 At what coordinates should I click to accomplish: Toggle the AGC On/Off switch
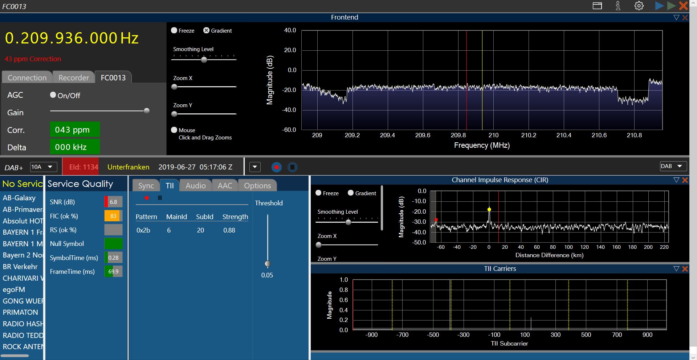(53, 95)
